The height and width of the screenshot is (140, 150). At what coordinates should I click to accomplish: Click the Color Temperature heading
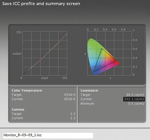(27, 91)
